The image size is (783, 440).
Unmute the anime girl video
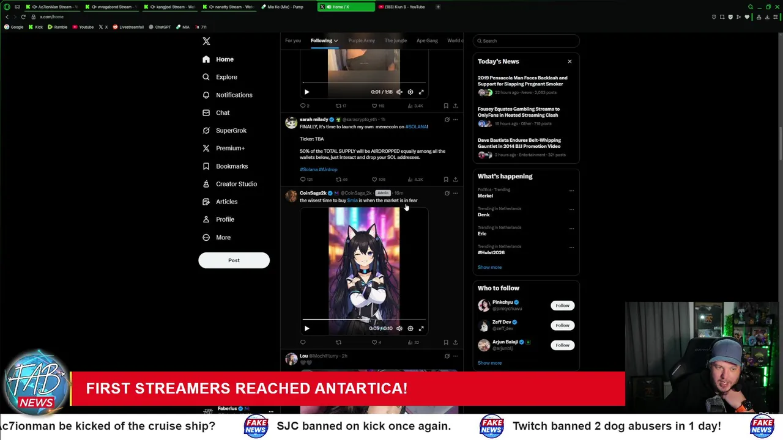pyautogui.click(x=399, y=328)
